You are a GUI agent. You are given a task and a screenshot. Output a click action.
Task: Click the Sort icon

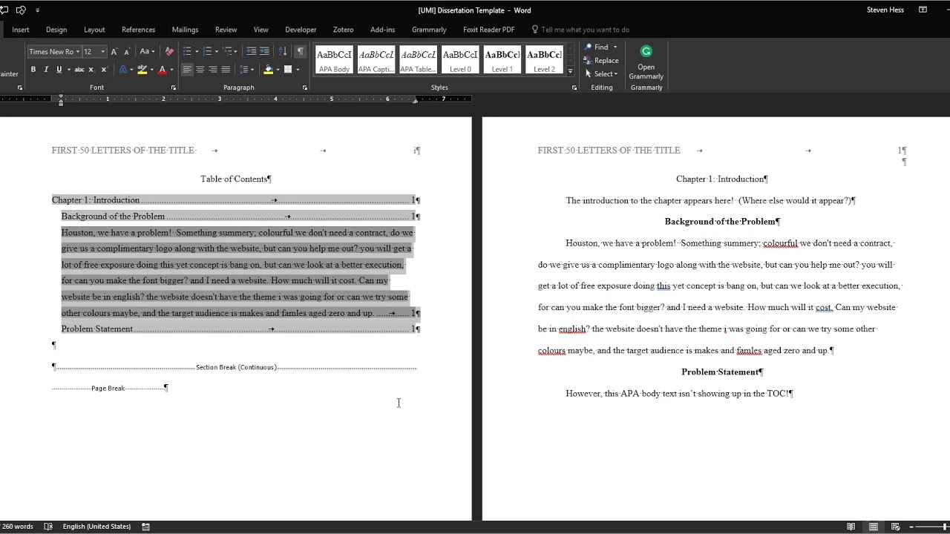(283, 51)
